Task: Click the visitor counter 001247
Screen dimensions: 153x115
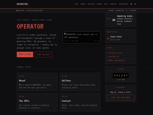Action: [121, 76]
